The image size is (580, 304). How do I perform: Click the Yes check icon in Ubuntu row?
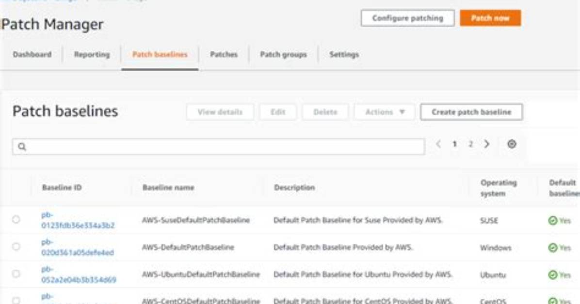(x=553, y=275)
